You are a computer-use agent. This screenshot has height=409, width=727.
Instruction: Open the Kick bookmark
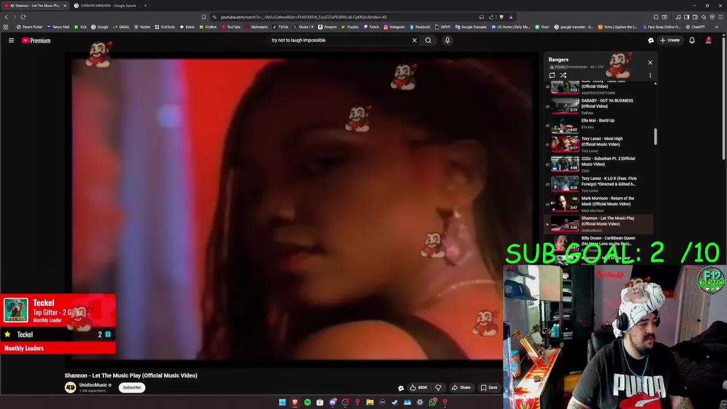[81, 27]
